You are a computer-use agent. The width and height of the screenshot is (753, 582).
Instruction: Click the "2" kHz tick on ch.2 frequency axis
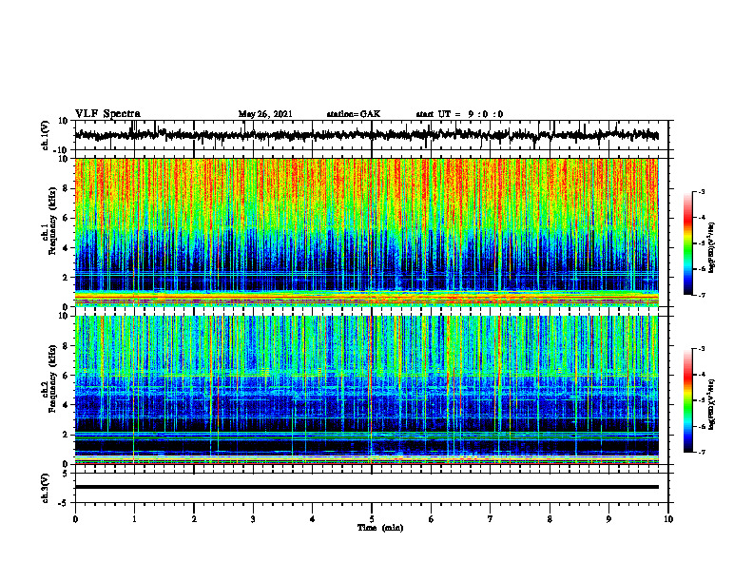66,435
